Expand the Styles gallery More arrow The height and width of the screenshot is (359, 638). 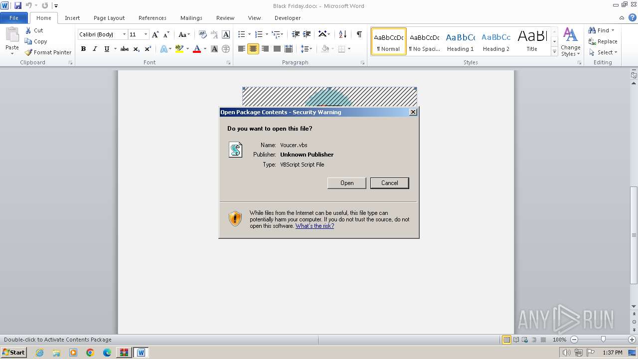point(554,52)
